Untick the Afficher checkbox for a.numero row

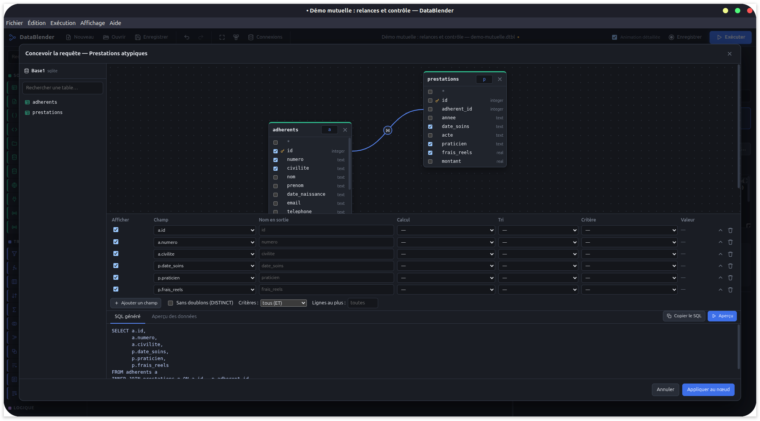point(116,242)
